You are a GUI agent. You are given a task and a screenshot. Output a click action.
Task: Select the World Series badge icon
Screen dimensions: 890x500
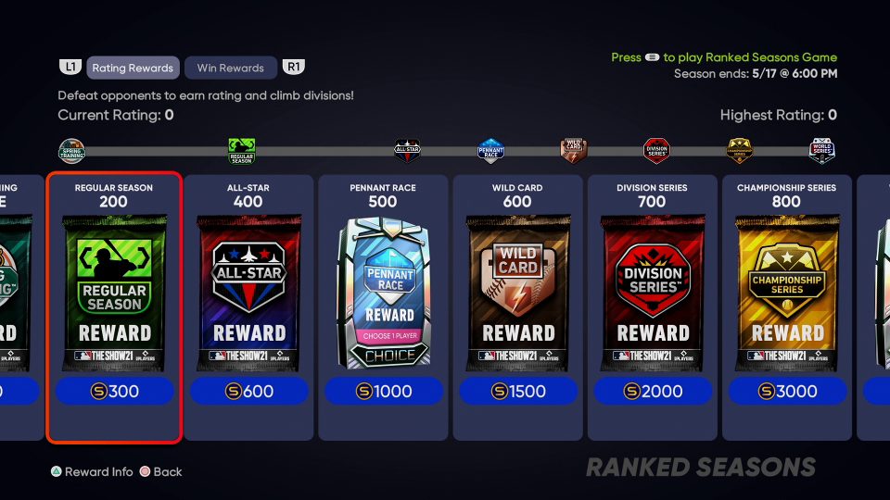coord(822,151)
